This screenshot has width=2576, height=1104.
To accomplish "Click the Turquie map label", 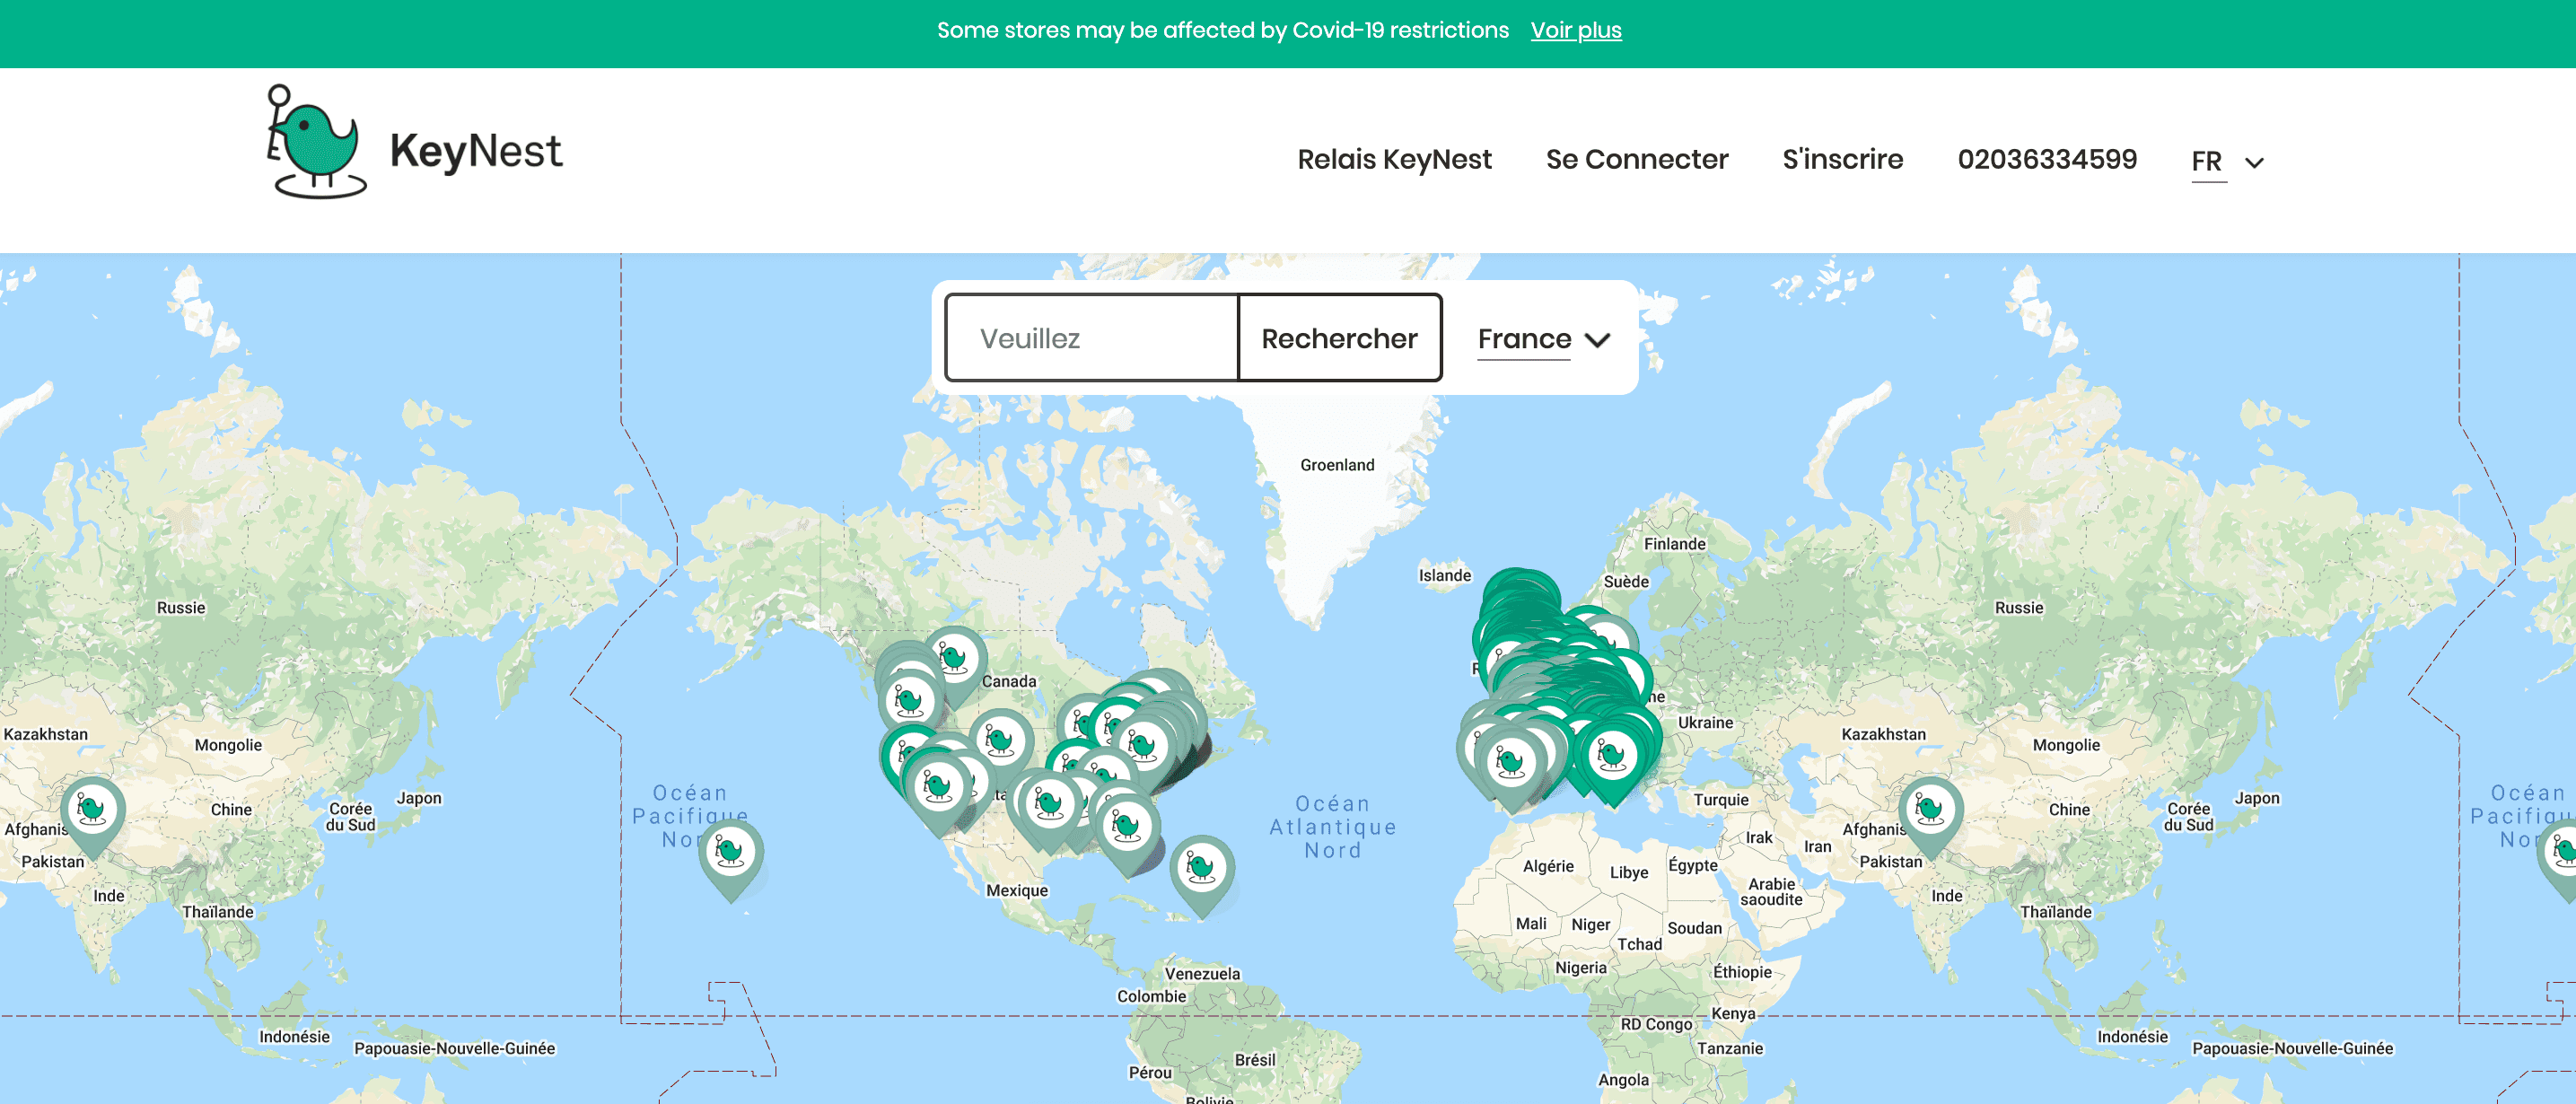I will coord(1720,800).
